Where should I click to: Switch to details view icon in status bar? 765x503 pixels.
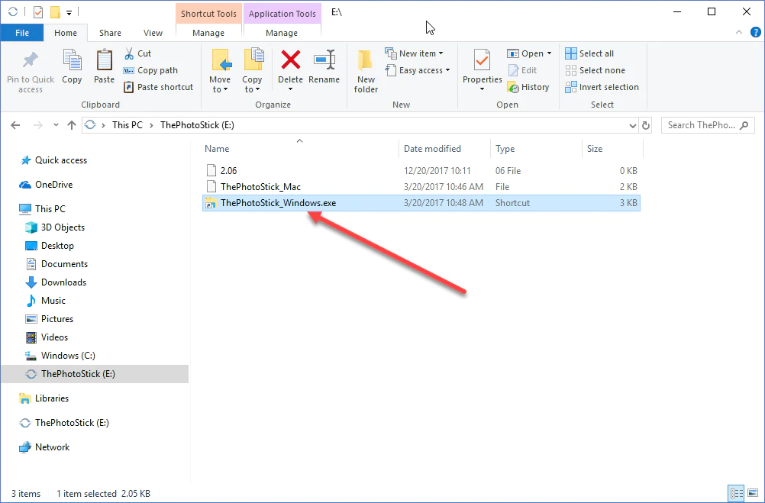[x=736, y=494]
